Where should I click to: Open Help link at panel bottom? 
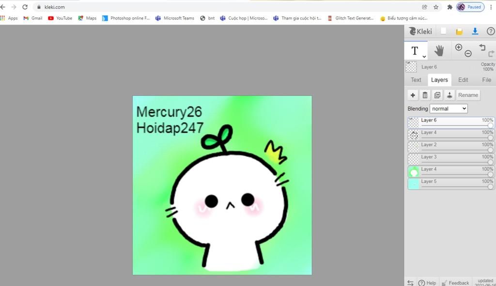click(427, 283)
